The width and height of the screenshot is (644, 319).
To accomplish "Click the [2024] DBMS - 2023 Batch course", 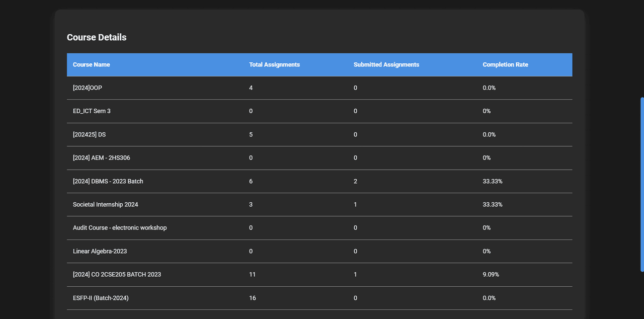I will (108, 181).
